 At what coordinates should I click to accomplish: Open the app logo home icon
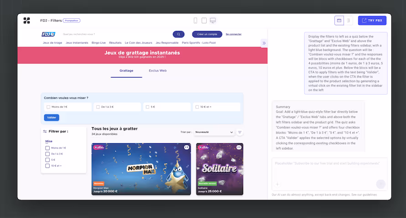click(x=26, y=21)
